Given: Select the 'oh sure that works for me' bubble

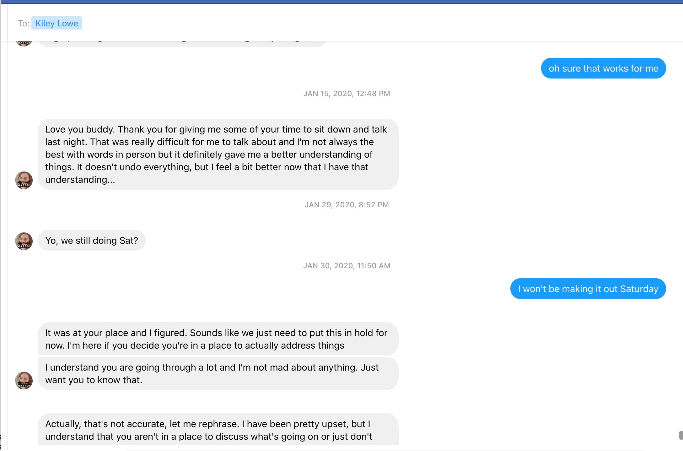Looking at the screenshot, I should tap(603, 68).
